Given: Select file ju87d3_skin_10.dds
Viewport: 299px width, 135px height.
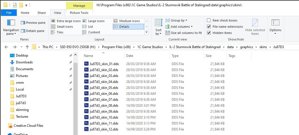Looking at the screenshot, I should [104, 117].
